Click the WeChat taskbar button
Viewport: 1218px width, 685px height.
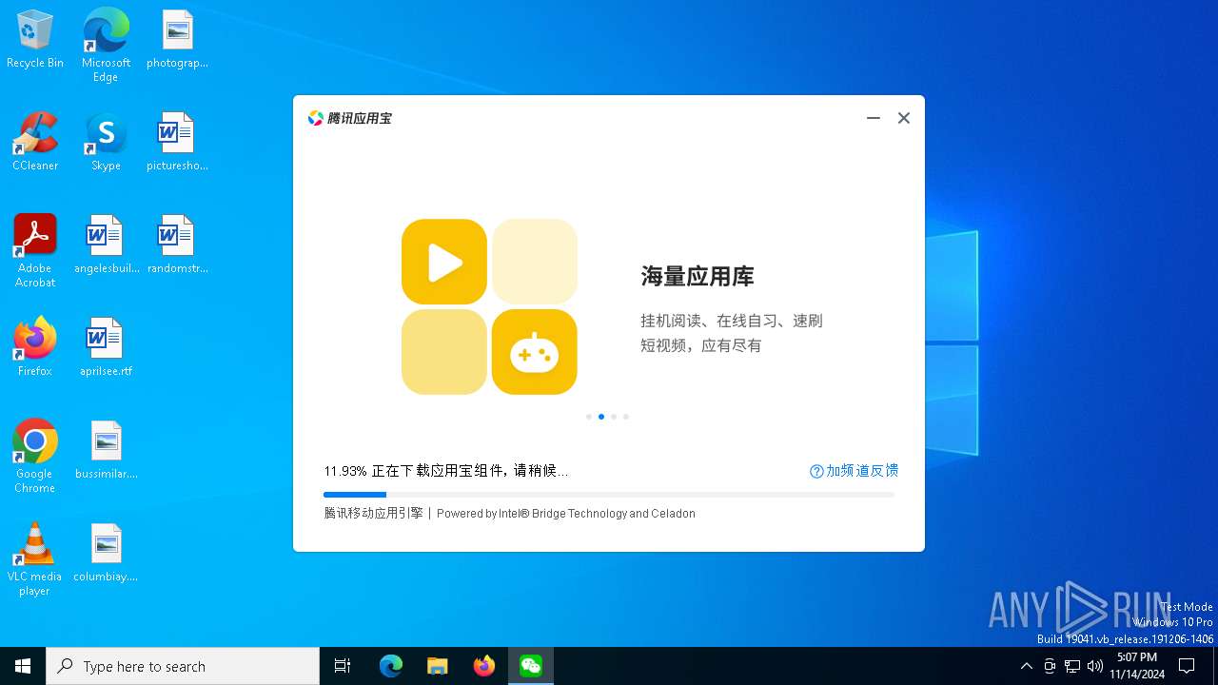531,666
